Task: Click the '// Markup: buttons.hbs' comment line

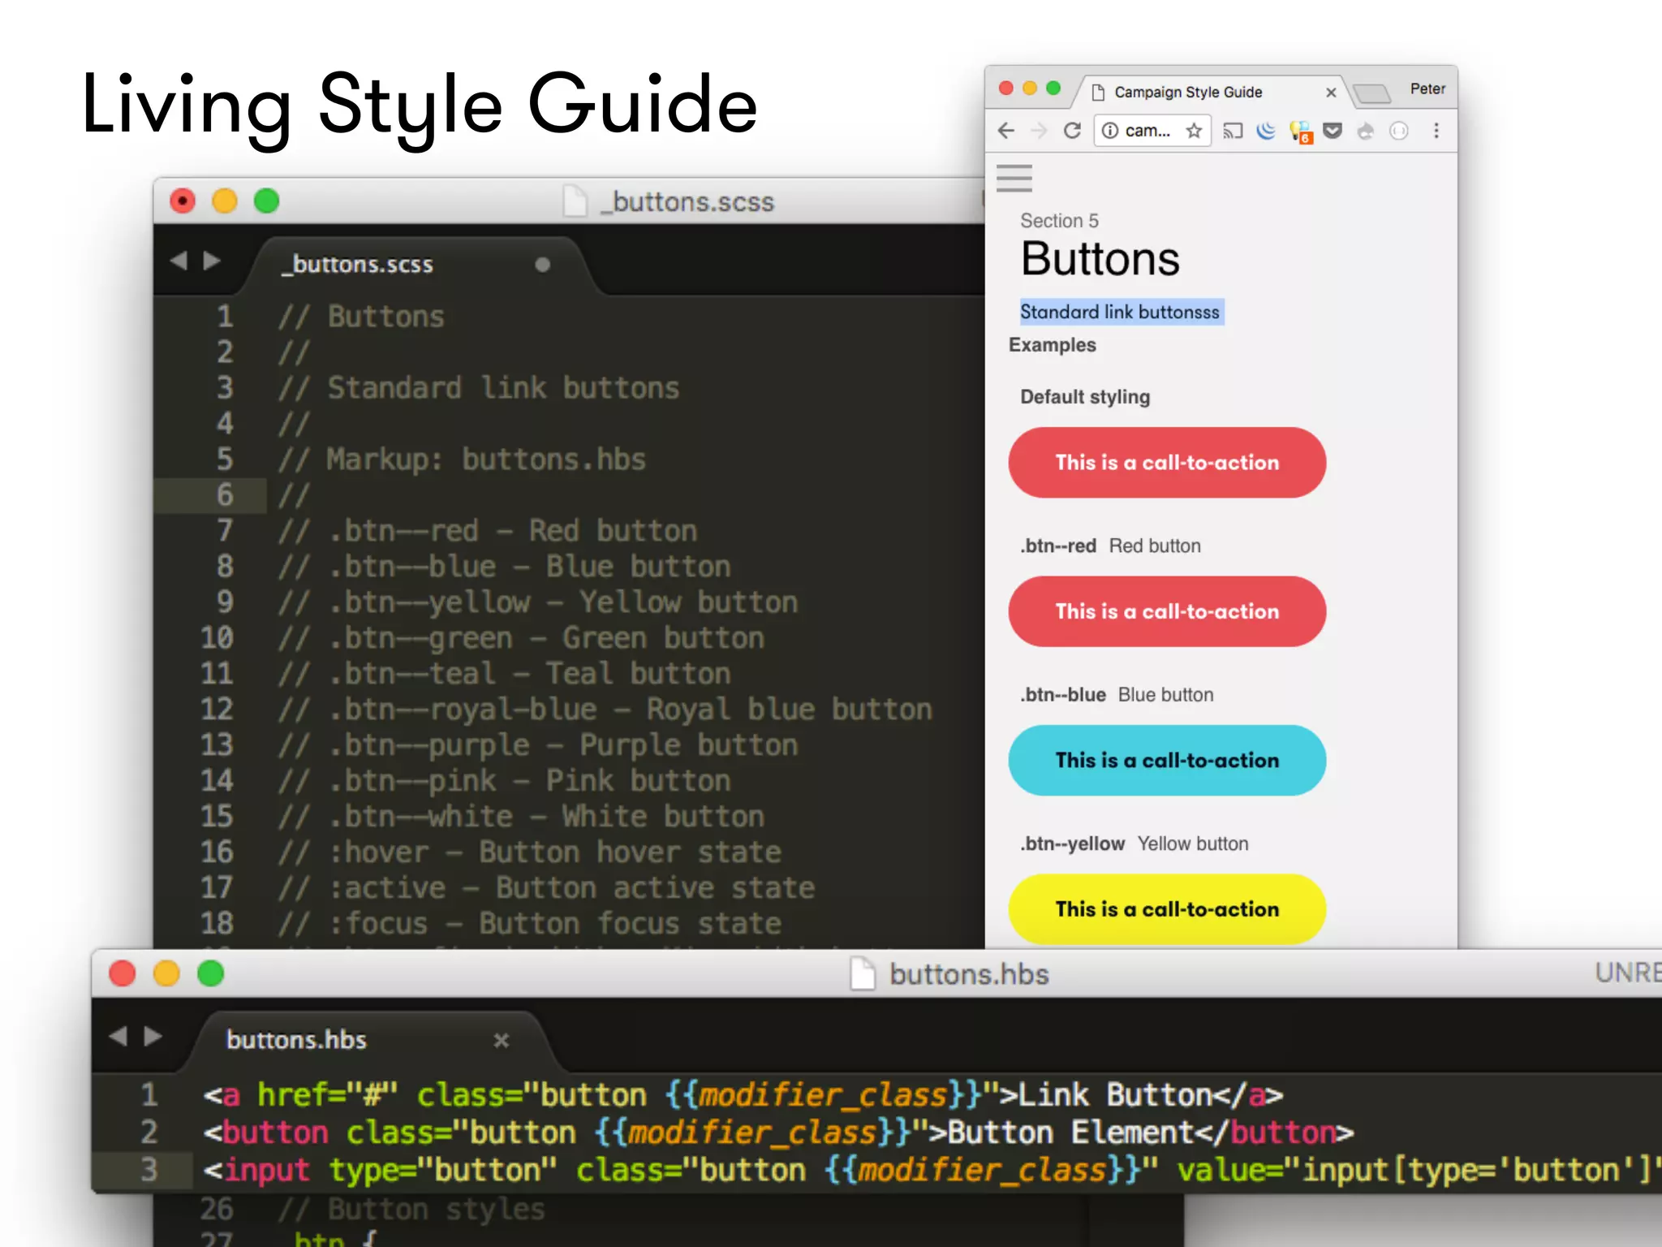Action: pyautogui.click(x=462, y=460)
